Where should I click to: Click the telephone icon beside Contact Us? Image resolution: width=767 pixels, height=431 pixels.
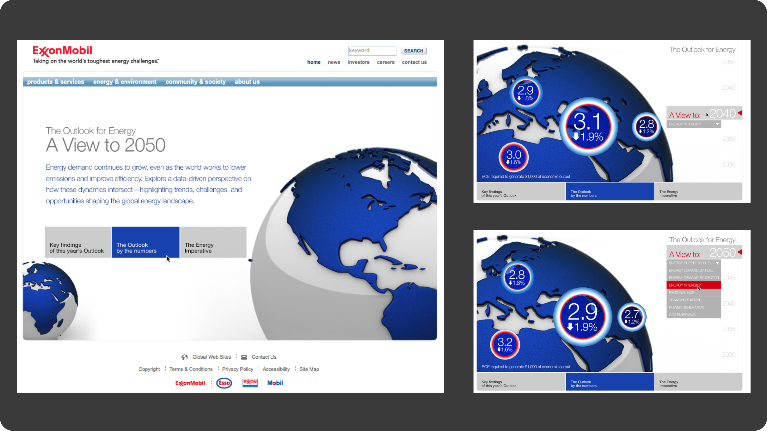[x=244, y=357]
